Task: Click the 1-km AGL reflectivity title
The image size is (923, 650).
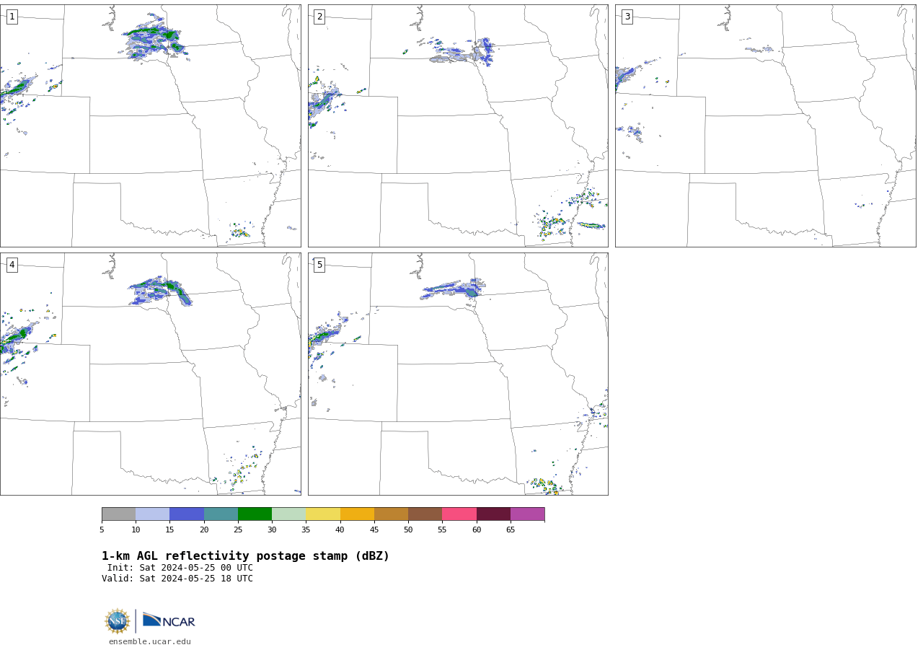Action: click(245, 556)
